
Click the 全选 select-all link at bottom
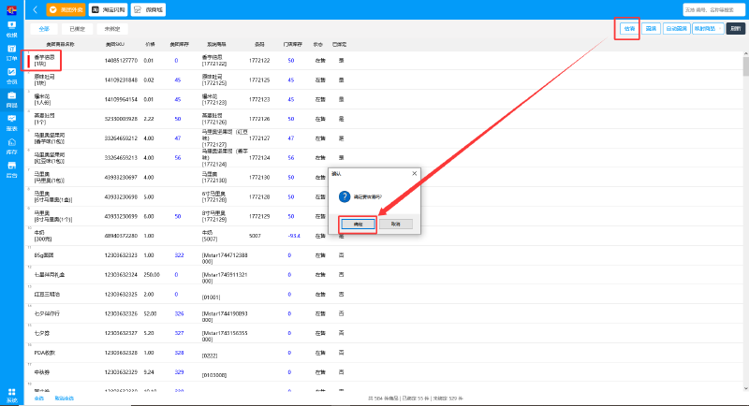(39, 398)
